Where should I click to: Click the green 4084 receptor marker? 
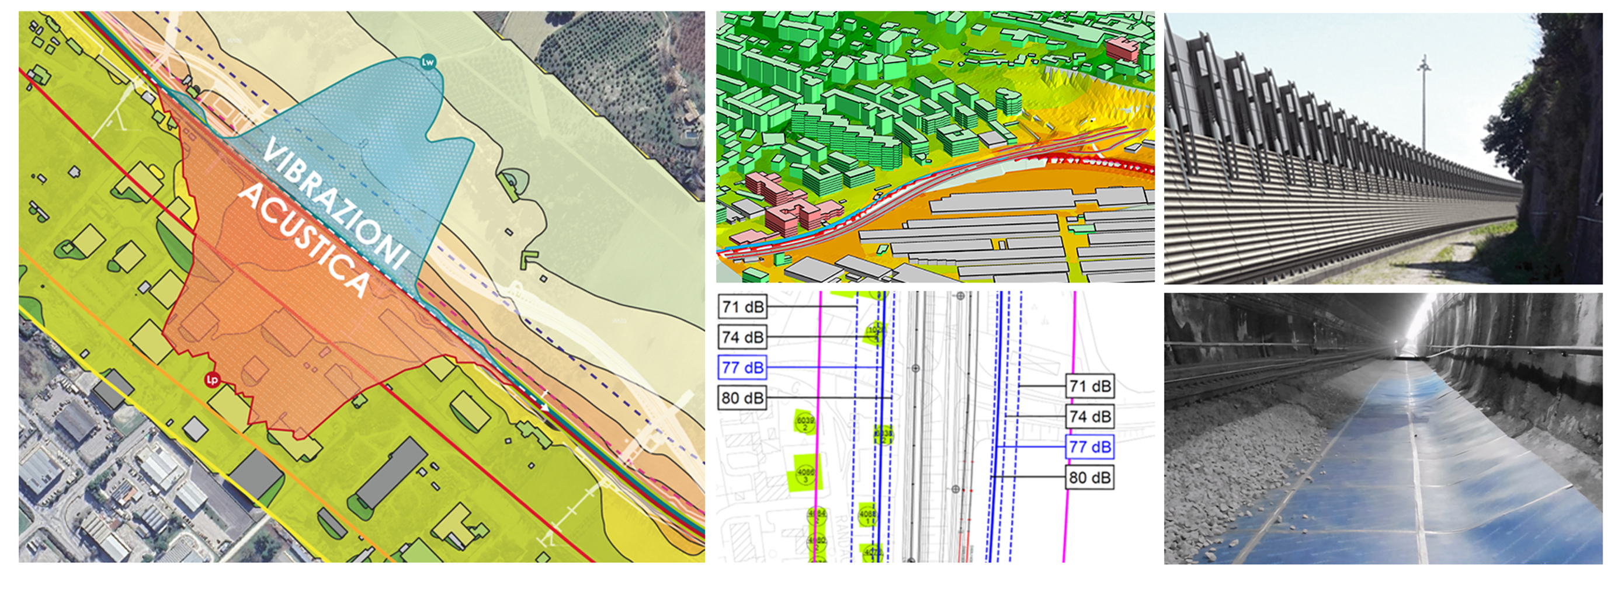point(817,516)
